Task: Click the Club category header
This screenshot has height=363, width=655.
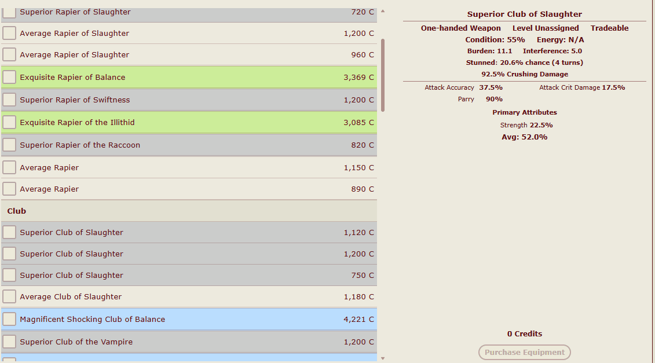Action: (x=17, y=211)
